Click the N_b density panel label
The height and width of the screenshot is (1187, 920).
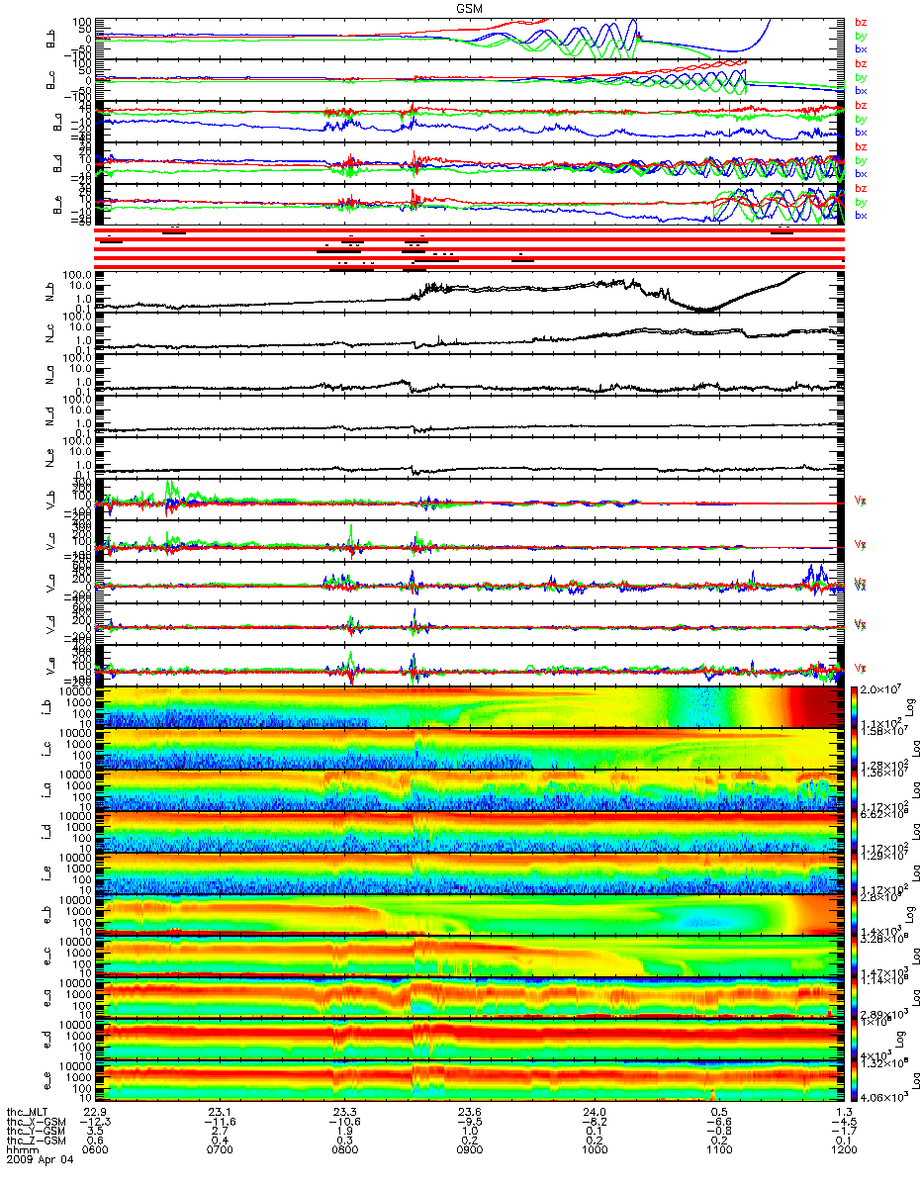coord(49,292)
